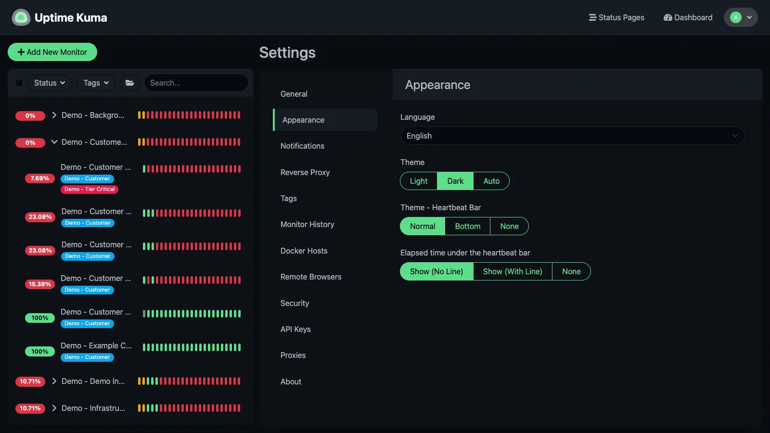Open Remote Browsers settings
770x433 pixels.
tap(325, 277)
